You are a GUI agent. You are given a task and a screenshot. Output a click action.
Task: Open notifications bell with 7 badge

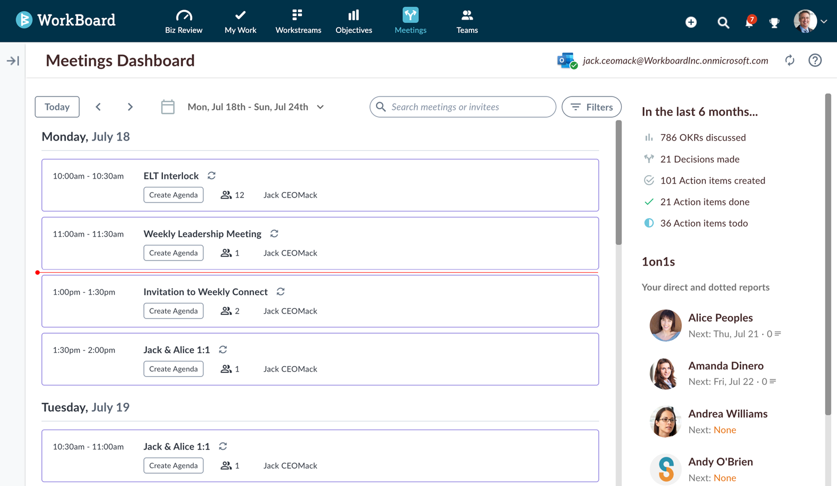pos(749,22)
